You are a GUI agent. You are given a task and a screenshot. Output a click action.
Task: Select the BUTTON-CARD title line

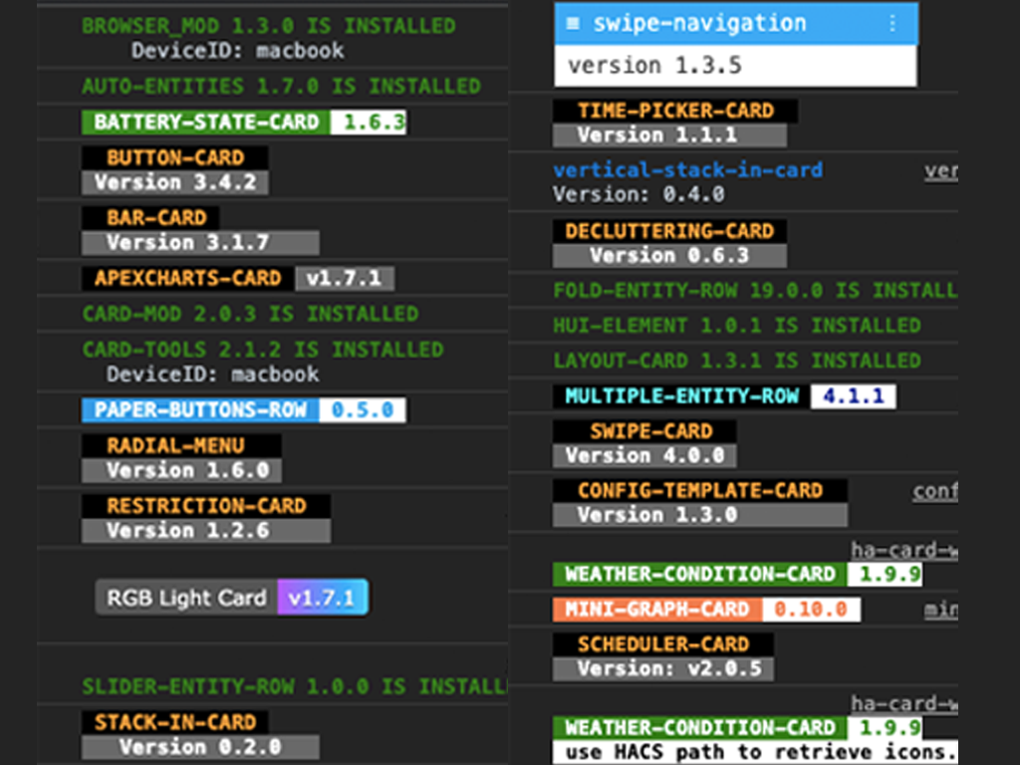pyautogui.click(x=175, y=157)
